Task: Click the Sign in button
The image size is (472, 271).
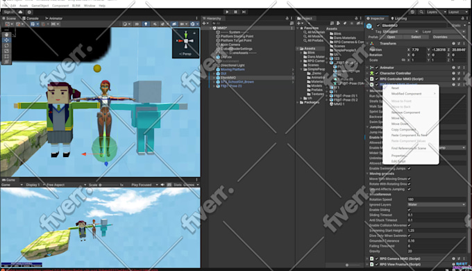Action: [x=9, y=12]
